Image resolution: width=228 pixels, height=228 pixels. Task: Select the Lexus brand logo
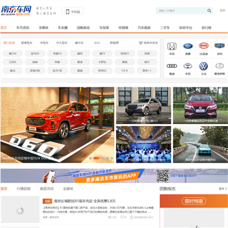[x=220, y=66]
